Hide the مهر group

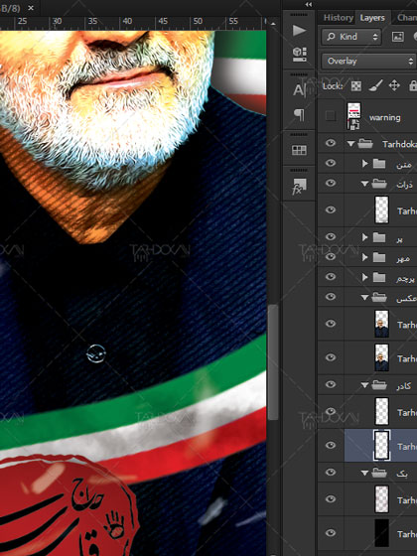(x=331, y=256)
